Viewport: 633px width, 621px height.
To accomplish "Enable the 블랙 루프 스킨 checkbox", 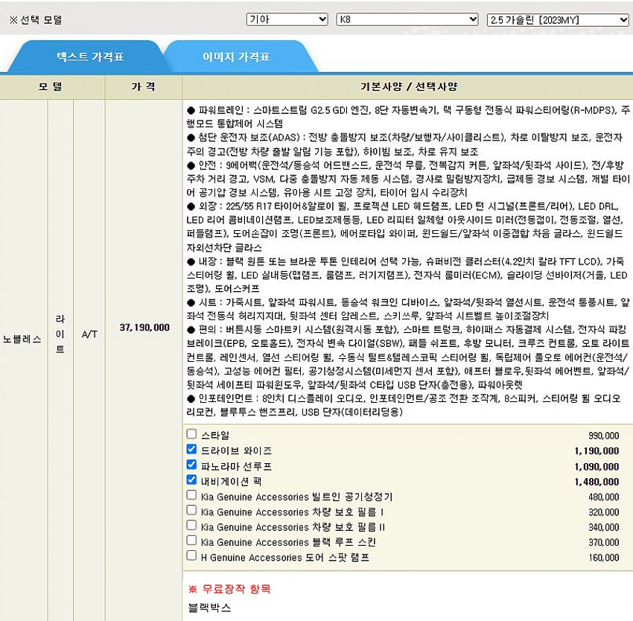I will tap(192, 541).
